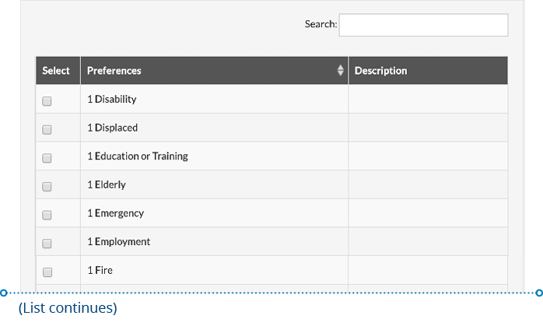Select the 1 Displaced checkbox
The width and height of the screenshot is (543, 326).
(47, 129)
